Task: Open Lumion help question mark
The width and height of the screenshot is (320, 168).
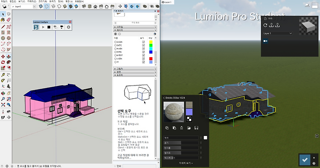Action: 314,163
